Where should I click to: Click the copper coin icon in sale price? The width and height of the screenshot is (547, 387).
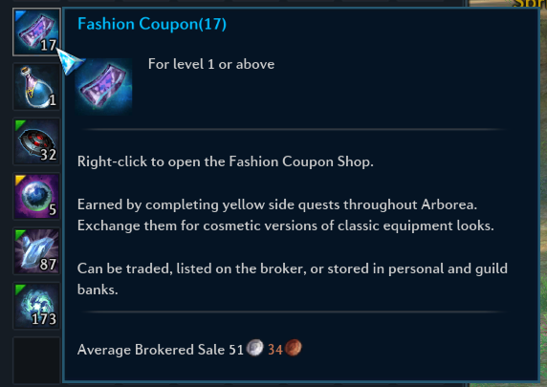294,348
